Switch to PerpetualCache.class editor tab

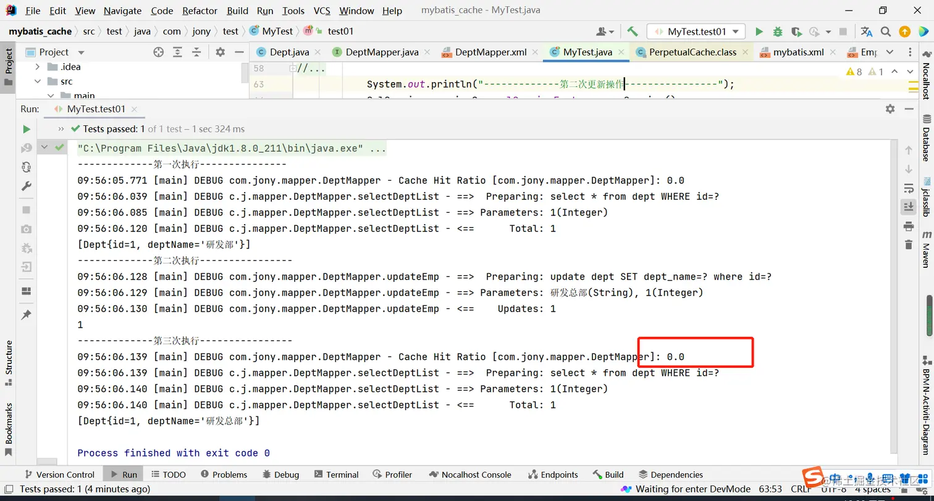(692, 52)
